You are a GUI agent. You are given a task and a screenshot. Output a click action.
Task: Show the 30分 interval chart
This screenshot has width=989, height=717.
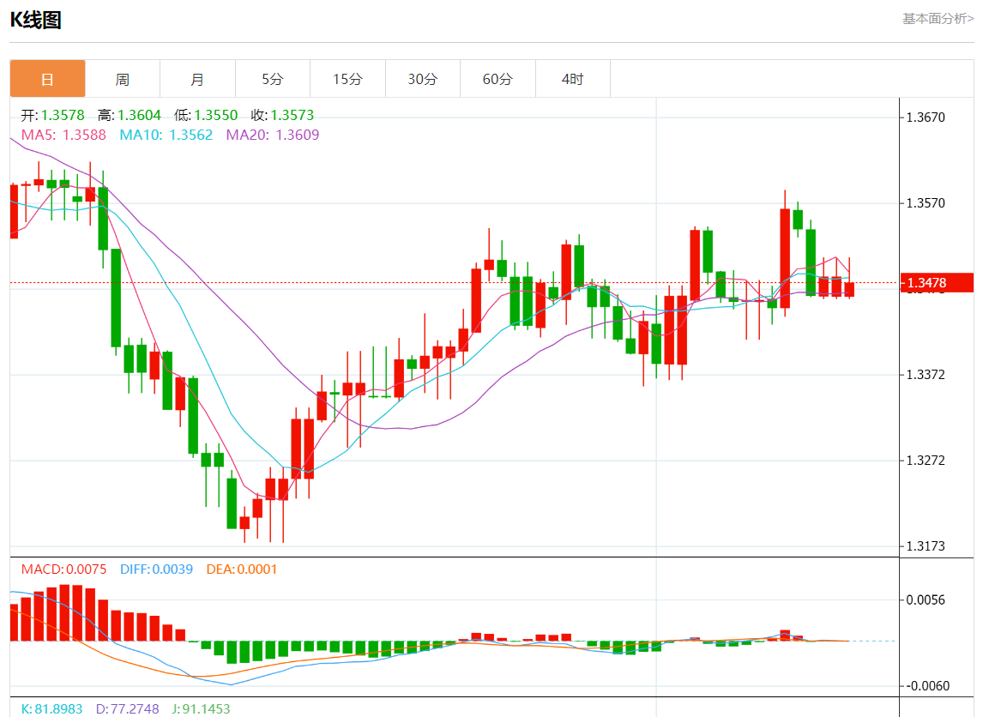tap(422, 79)
